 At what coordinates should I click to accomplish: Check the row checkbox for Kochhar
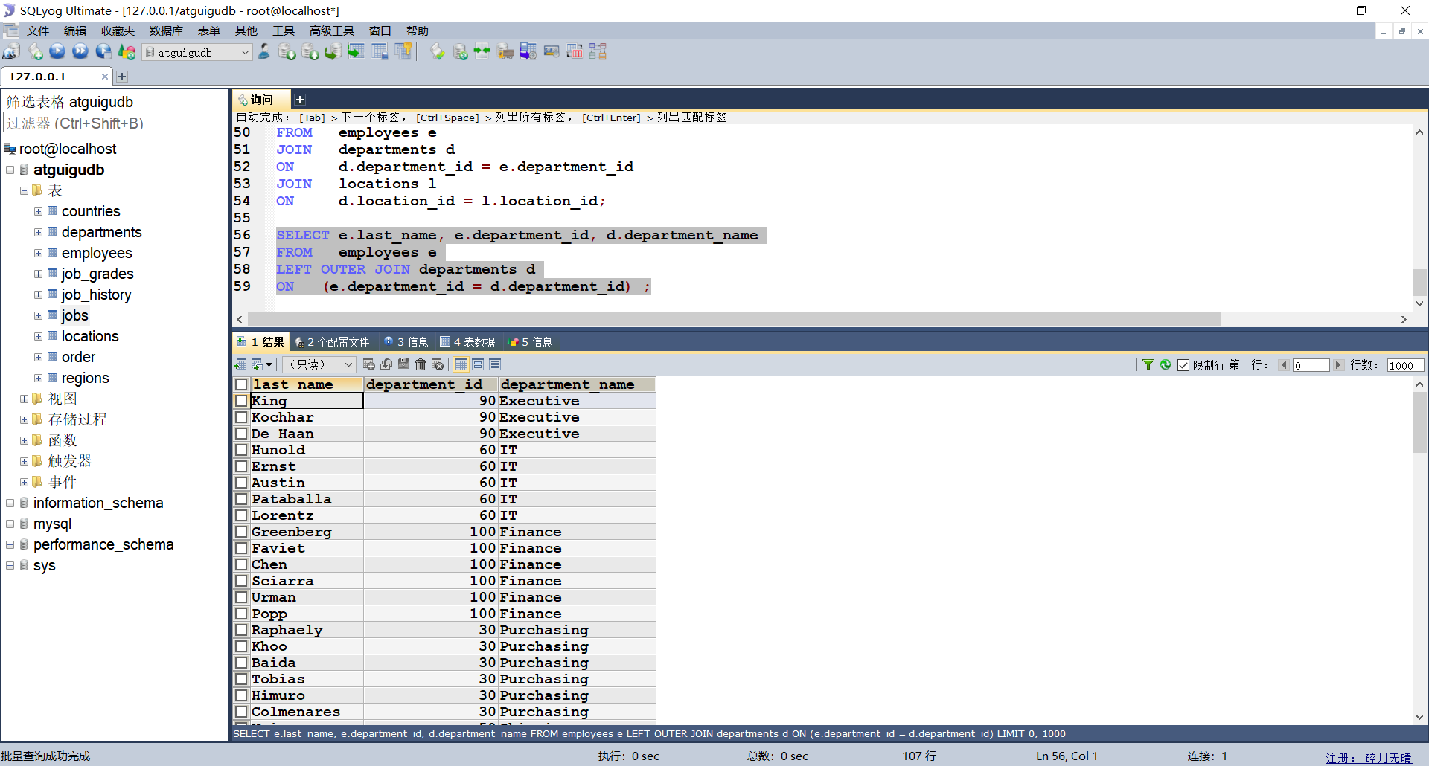[x=241, y=417]
